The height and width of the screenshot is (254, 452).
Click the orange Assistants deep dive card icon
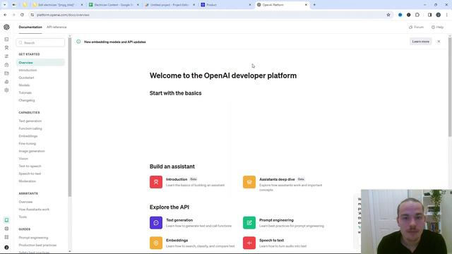(249, 182)
